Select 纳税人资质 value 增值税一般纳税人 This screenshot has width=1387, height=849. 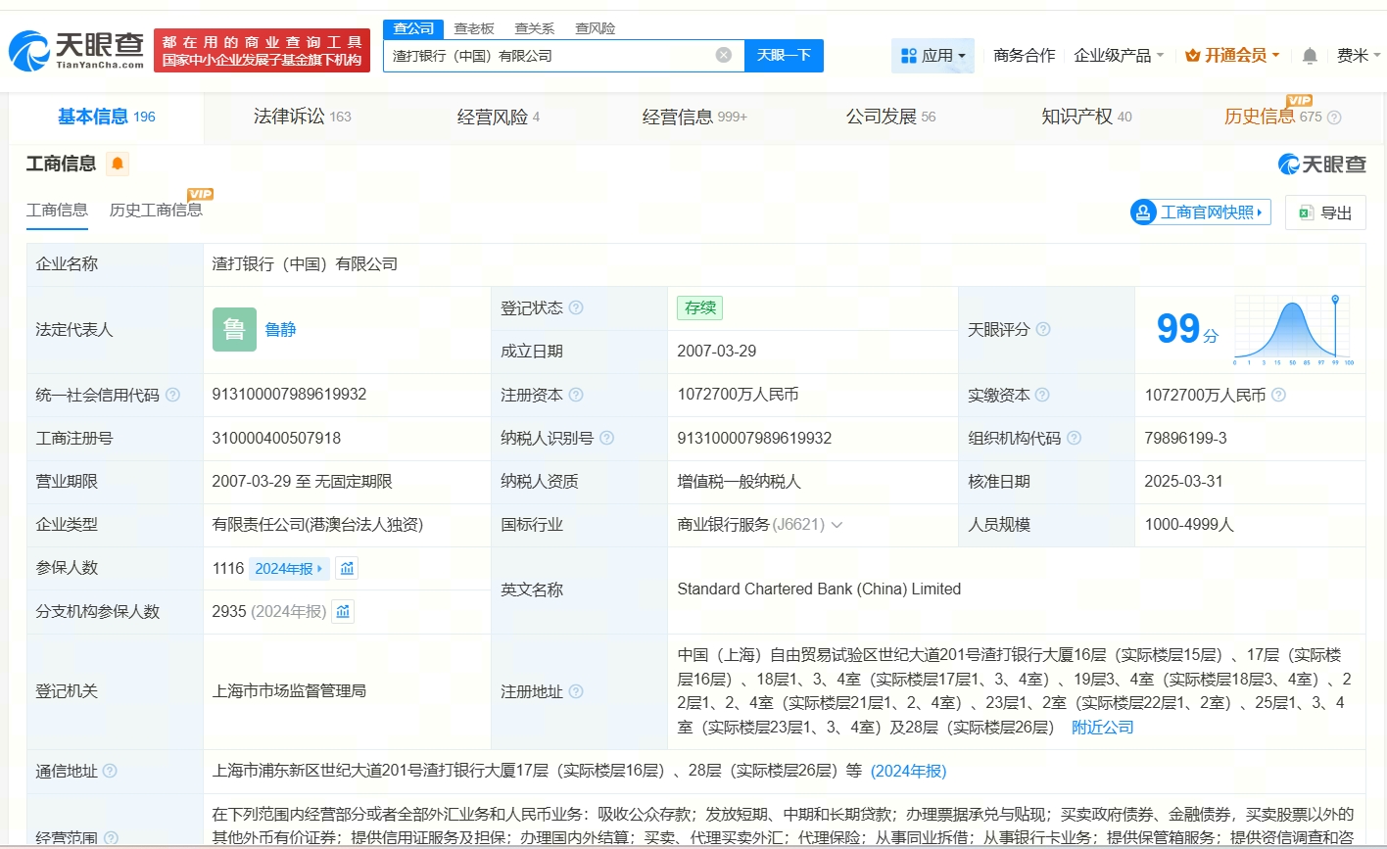click(x=740, y=482)
